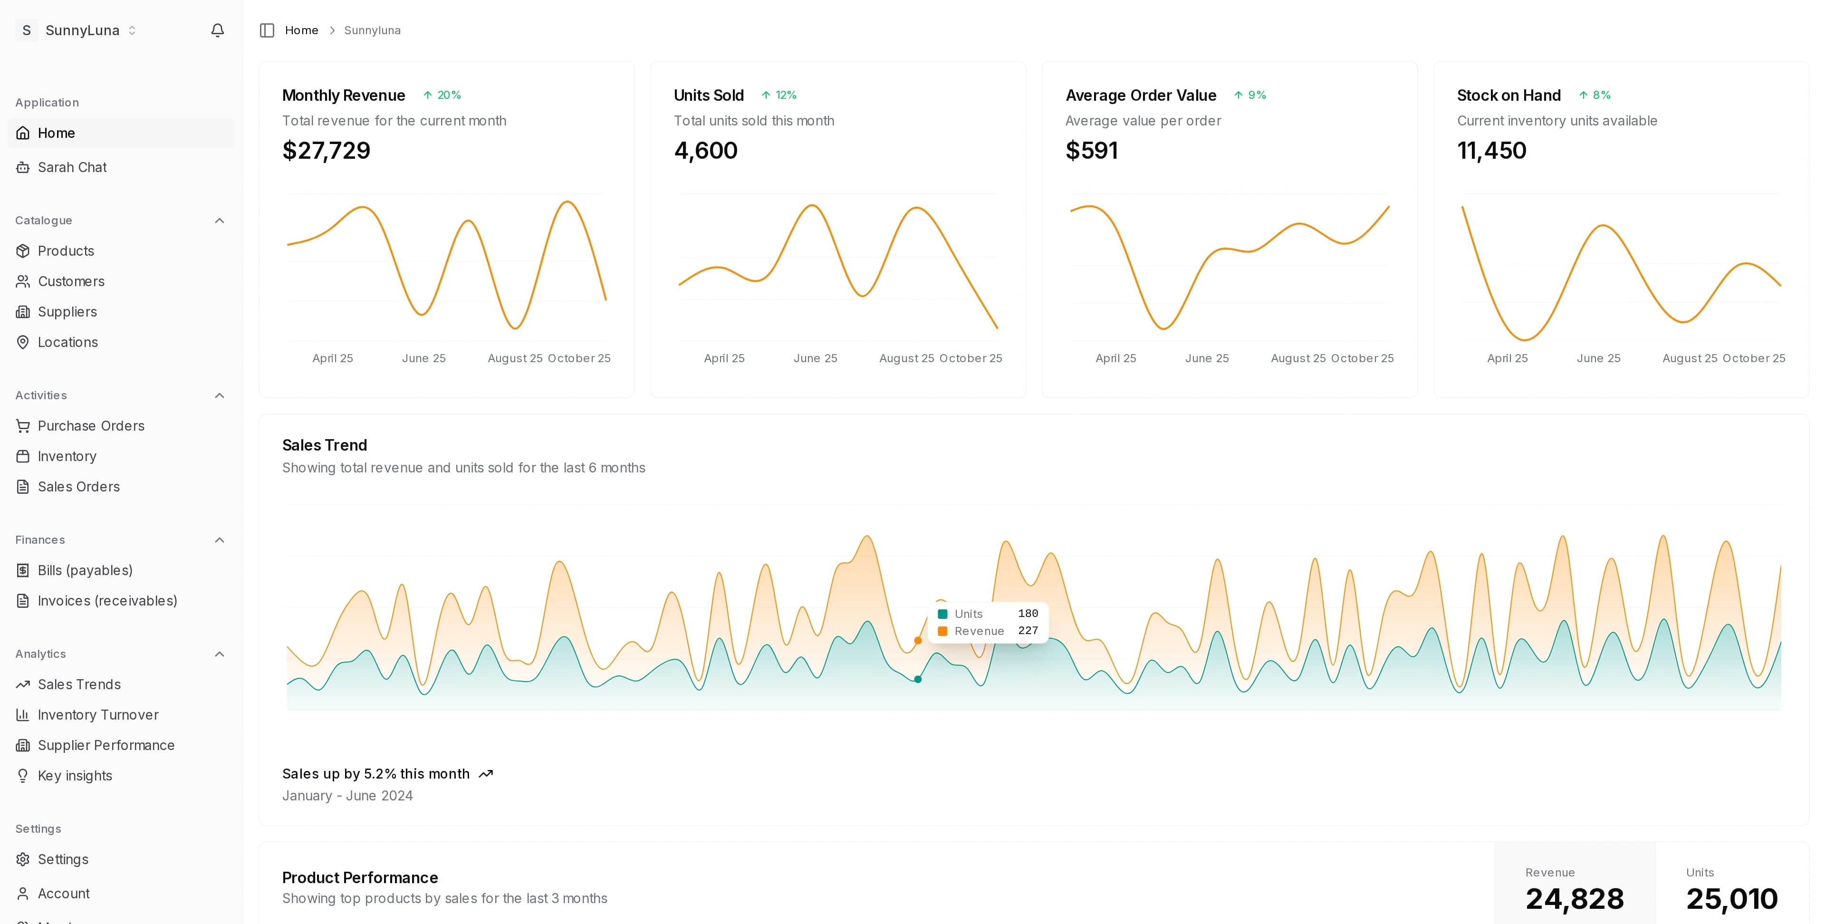Image resolution: width=1825 pixels, height=924 pixels.
Task: Click the Home breadcrumb link
Action: (x=301, y=30)
